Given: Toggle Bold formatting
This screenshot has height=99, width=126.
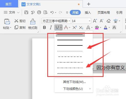Looking at the screenshot, I should coord(44,27).
